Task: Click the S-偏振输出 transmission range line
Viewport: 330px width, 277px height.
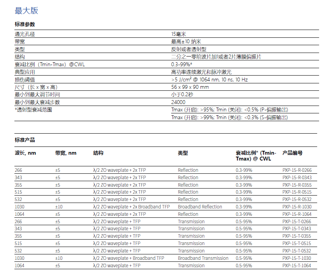Action: tap(229, 117)
